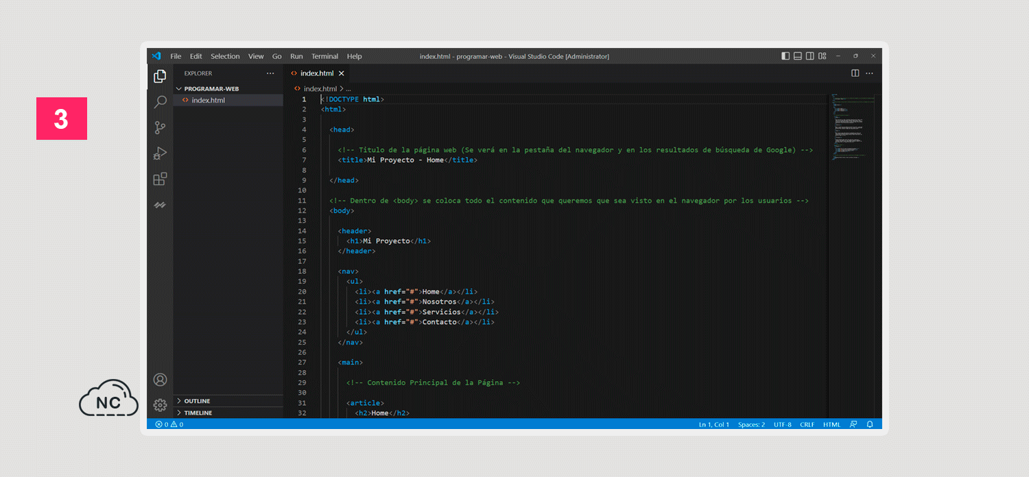Viewport: 1029px width, 477px height.
Task: Open Explorer views and more actions ellipsis
Action: 270,73
